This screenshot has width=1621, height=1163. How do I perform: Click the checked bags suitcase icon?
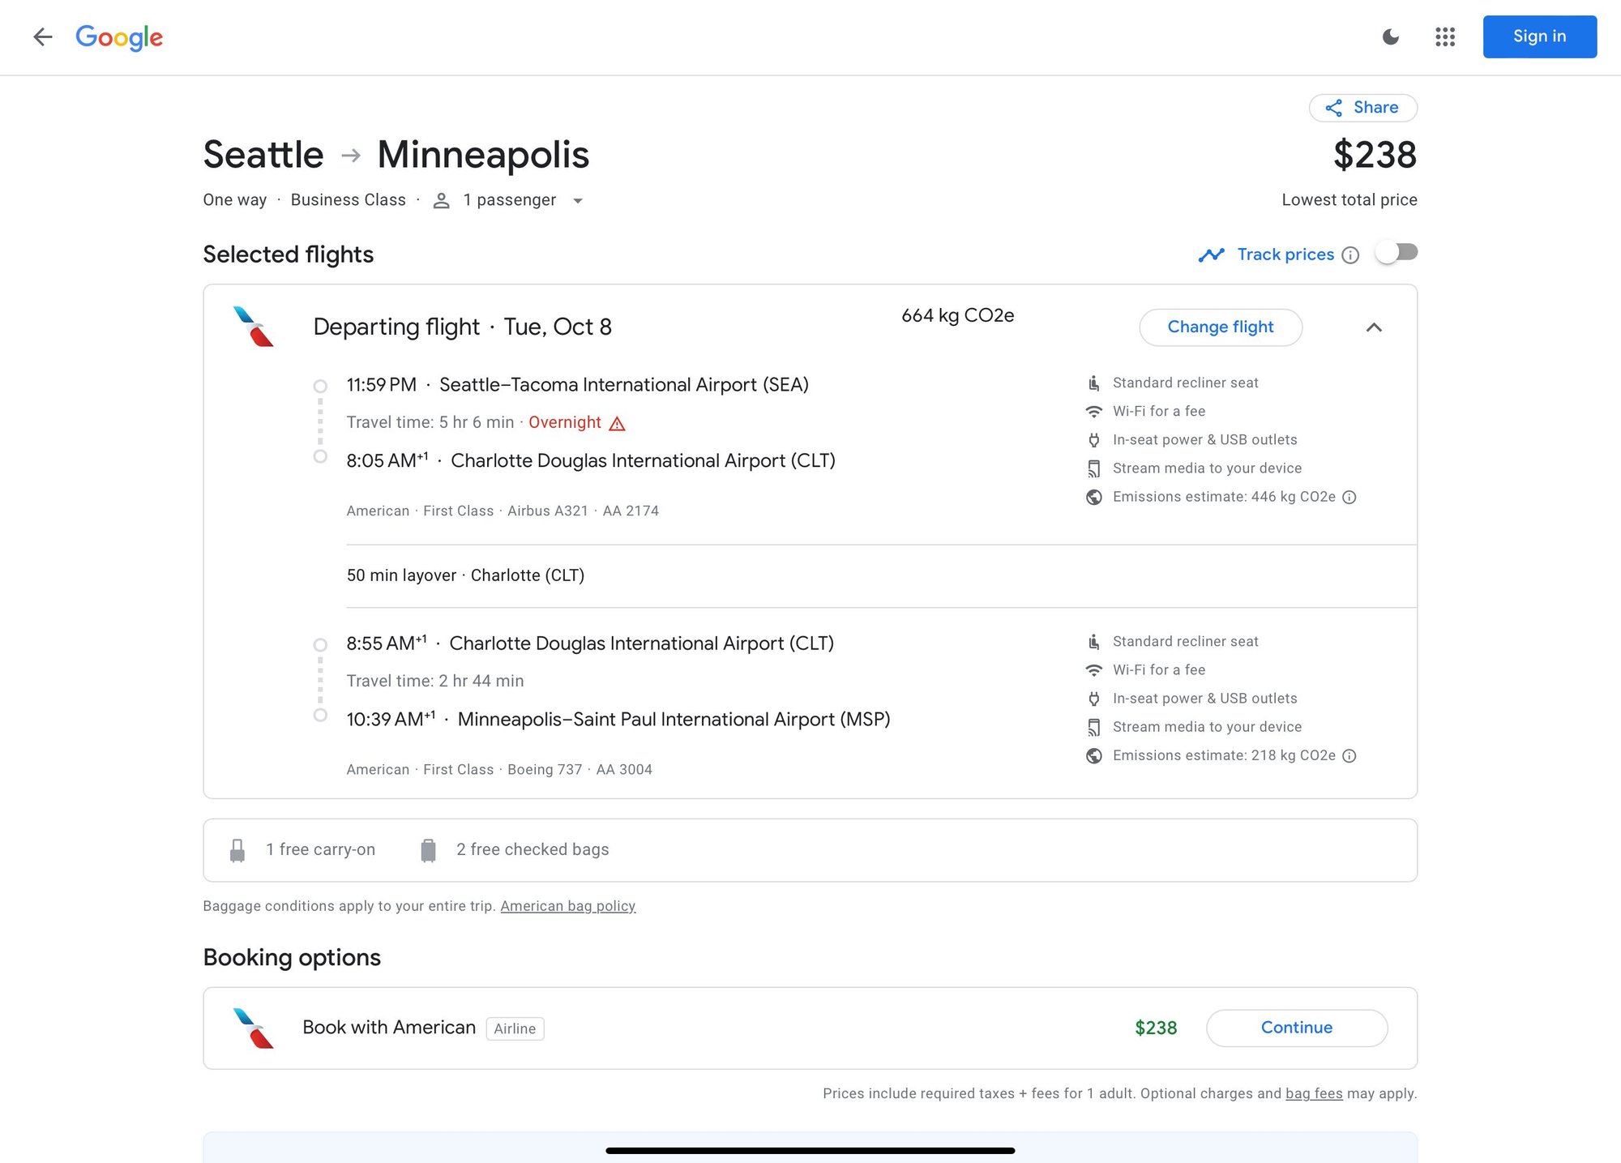click(x=427, y=849)
